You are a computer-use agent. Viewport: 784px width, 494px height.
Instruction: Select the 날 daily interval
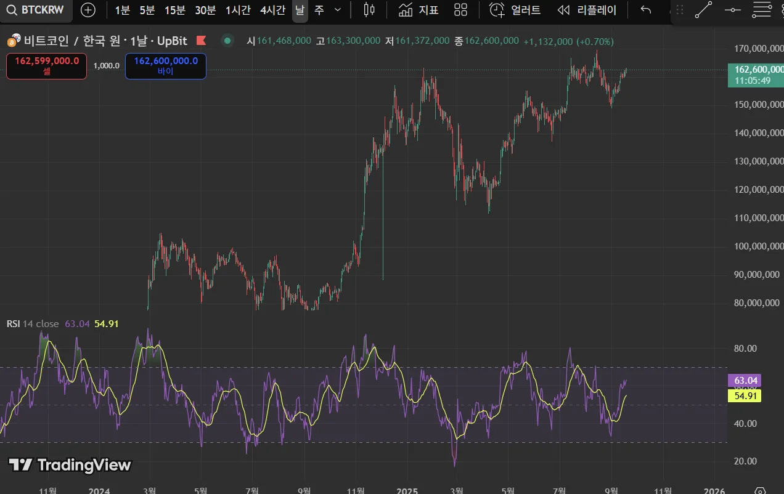[300, 10]
